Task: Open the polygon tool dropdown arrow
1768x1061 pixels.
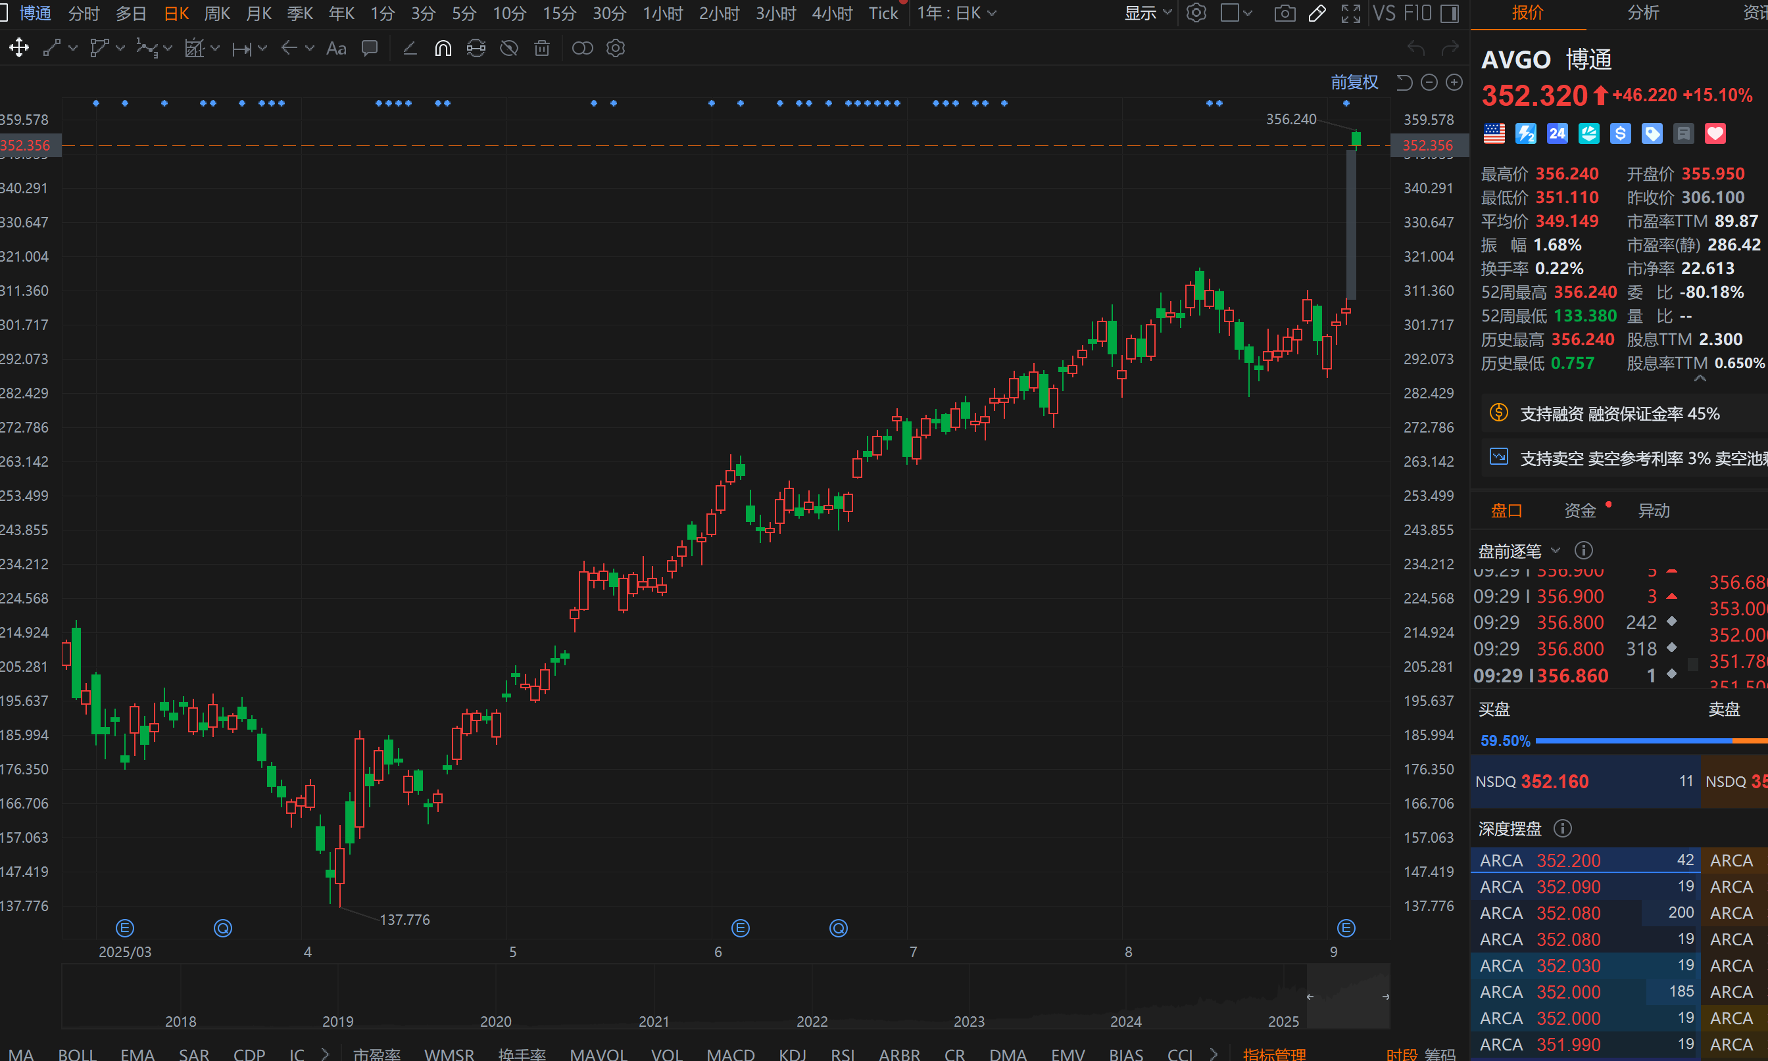Action: [120, 48]
